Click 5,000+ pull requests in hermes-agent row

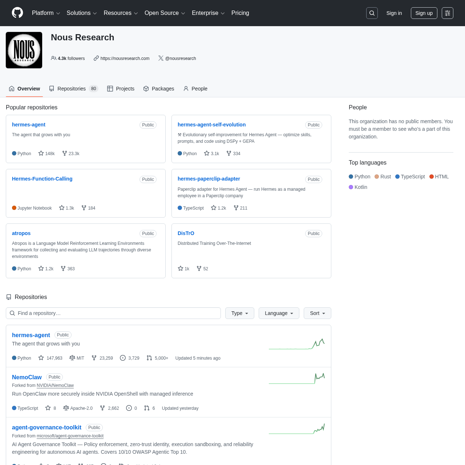tap(157, 358)
